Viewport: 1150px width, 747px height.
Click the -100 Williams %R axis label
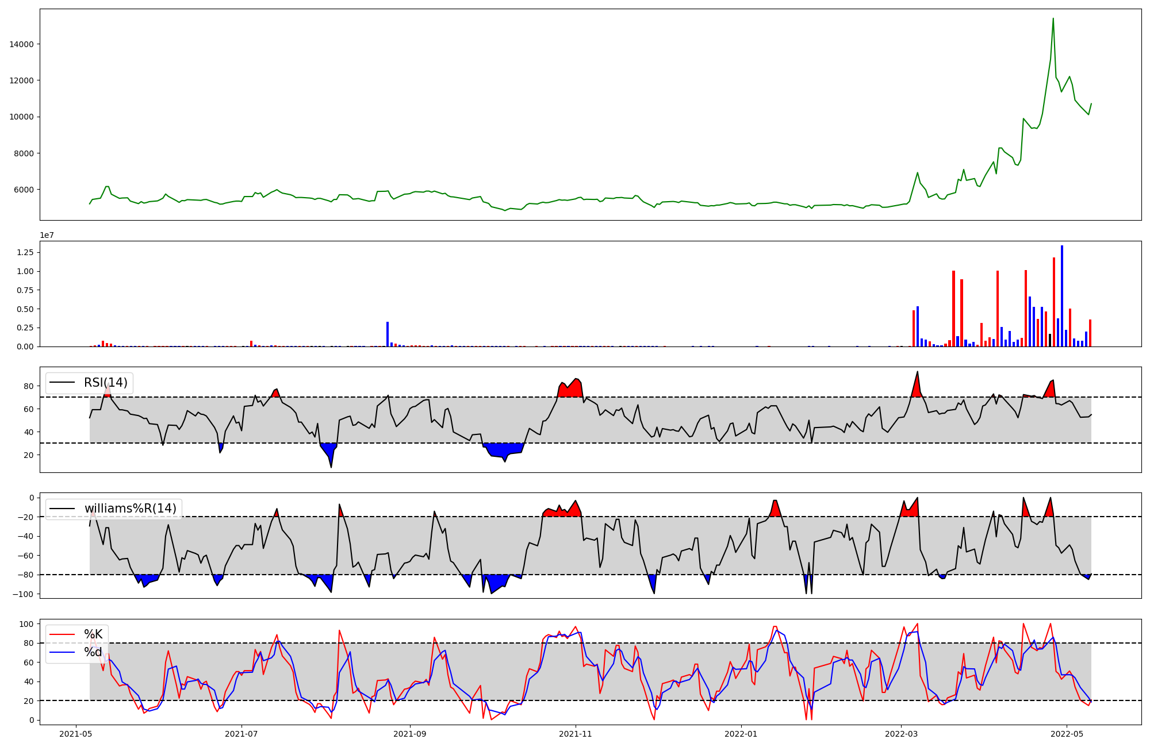pyautogui.click(x=23, y=594)
